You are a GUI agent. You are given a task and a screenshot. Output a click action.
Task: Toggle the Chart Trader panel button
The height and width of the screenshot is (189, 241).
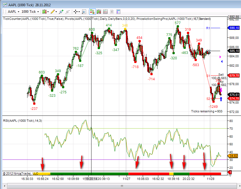point(92,12)
